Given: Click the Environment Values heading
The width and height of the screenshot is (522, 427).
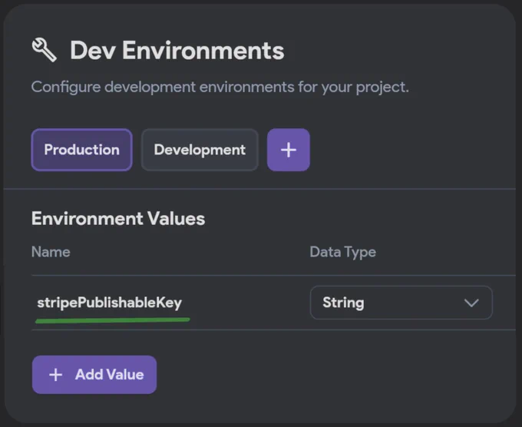Looking at the screenshot, I should [118, 219].
